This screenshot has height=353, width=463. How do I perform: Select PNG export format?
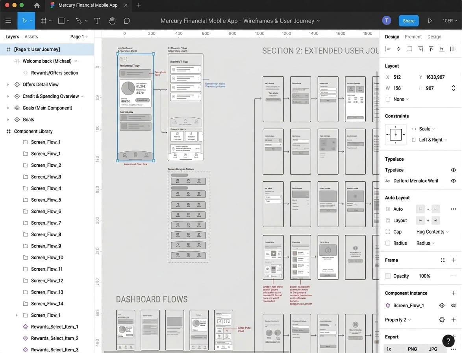pyautogui.click(x=412, y=349)
